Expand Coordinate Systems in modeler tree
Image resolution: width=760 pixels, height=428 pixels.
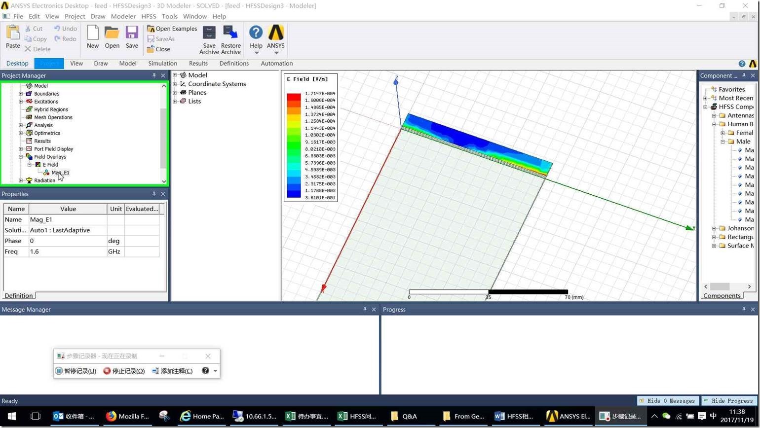tap(175, 84)
